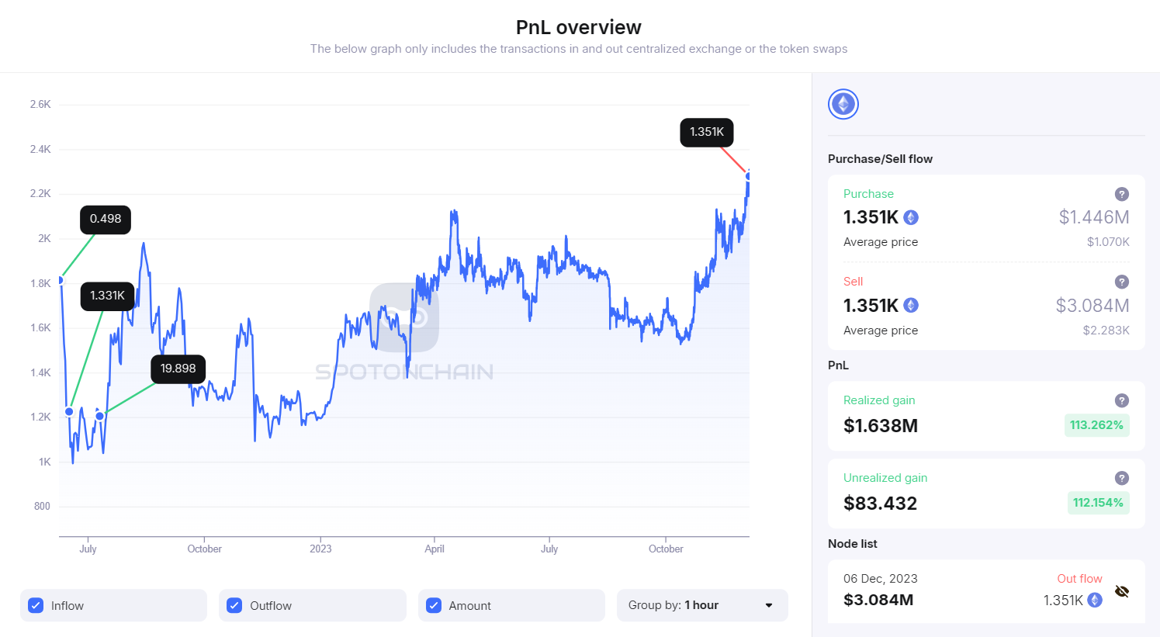Click the Ethereum icon beside Purchase 1.351K

(x=911, y=217)
